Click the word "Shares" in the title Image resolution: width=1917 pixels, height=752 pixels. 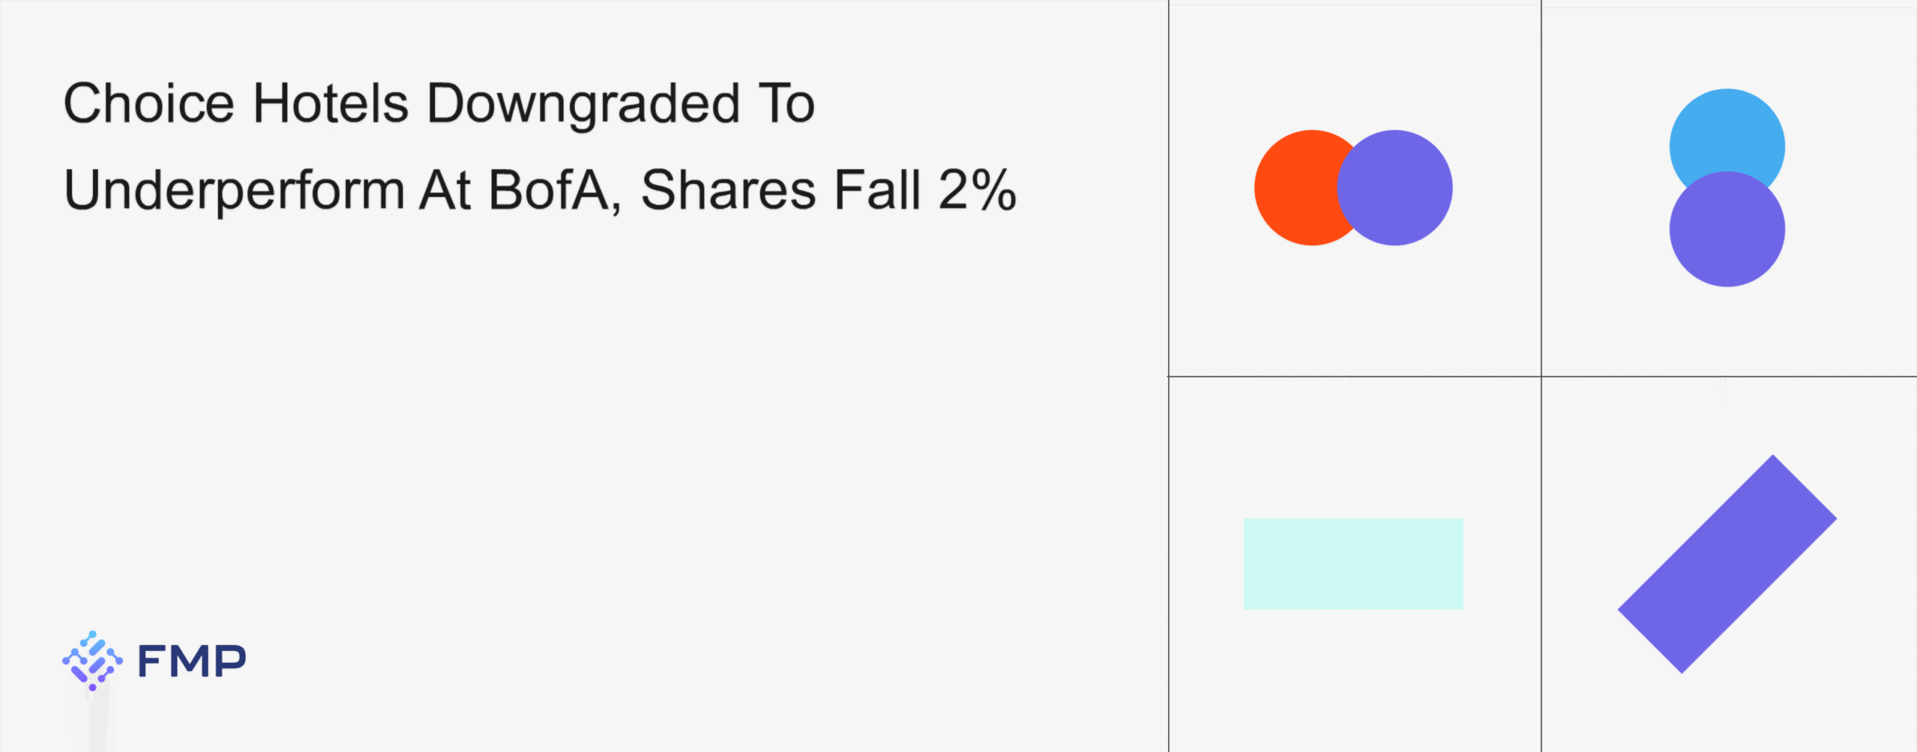pos(728,190)
